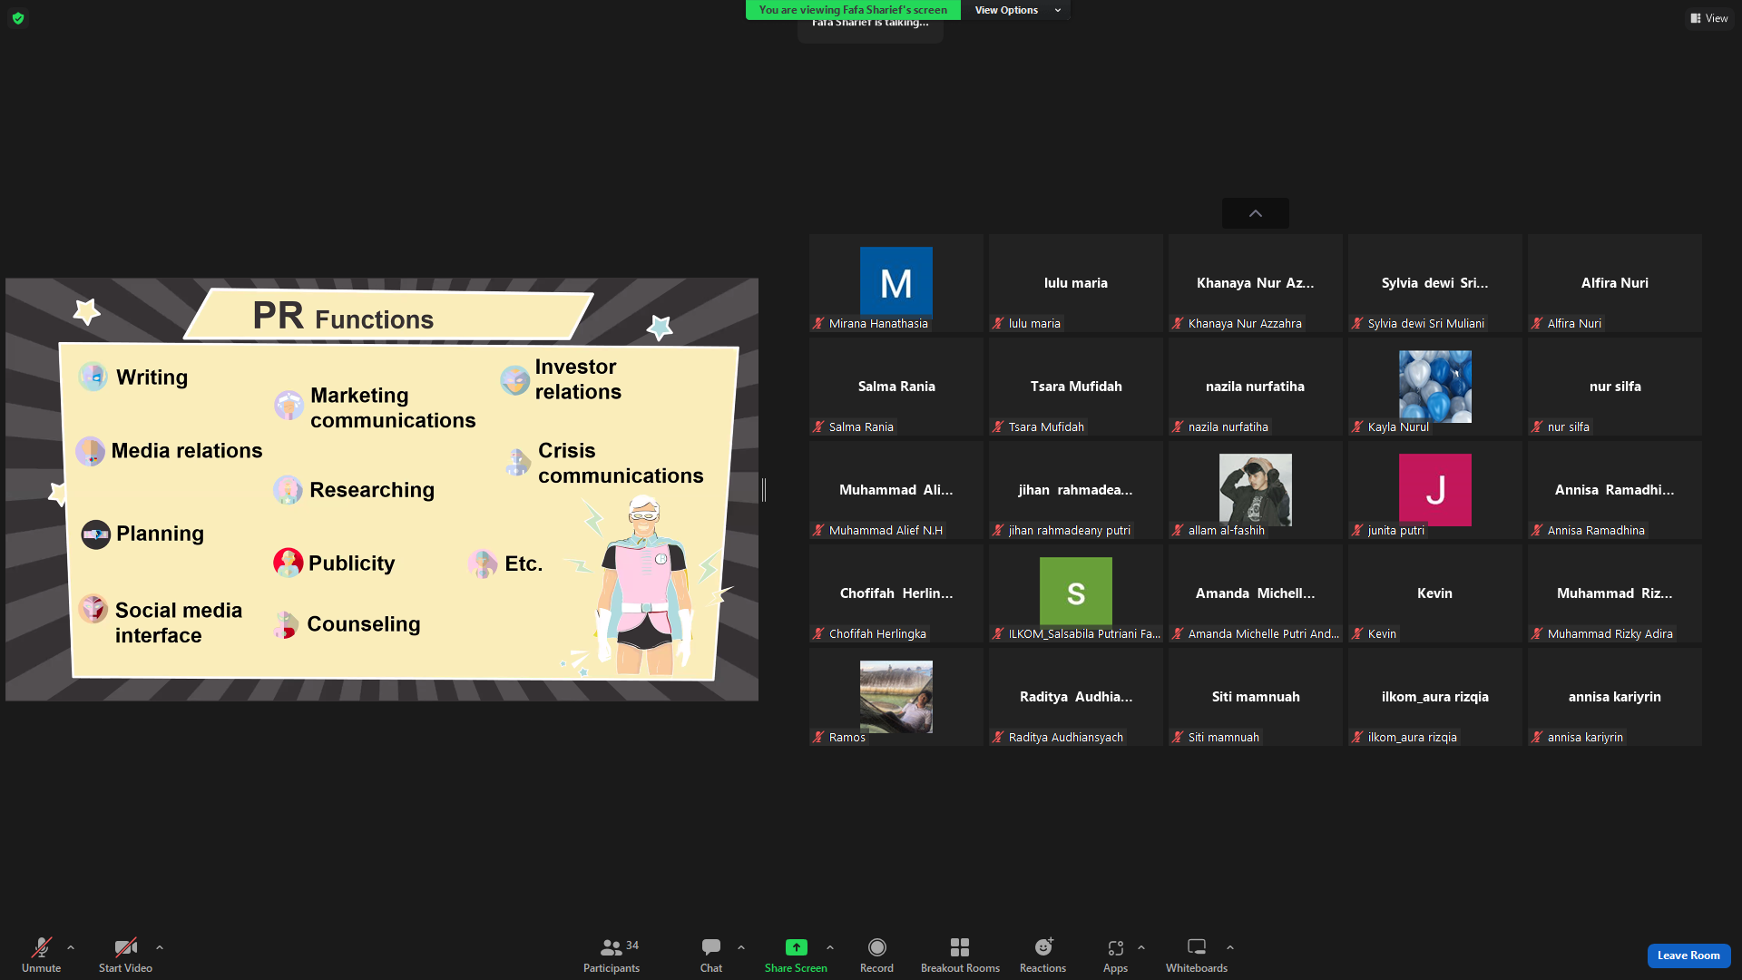The height and width of the screenshot is (980, 1742).
Task: Open Whiteboards
Action: pyautogui.click(x=1197, y=955)
